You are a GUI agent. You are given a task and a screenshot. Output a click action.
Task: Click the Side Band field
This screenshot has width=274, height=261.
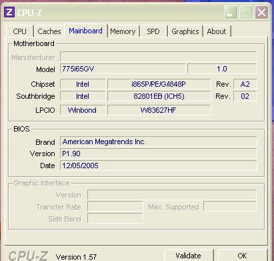pos(115,218)
